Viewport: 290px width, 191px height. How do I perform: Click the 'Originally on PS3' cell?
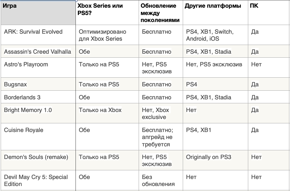point(209,157)
